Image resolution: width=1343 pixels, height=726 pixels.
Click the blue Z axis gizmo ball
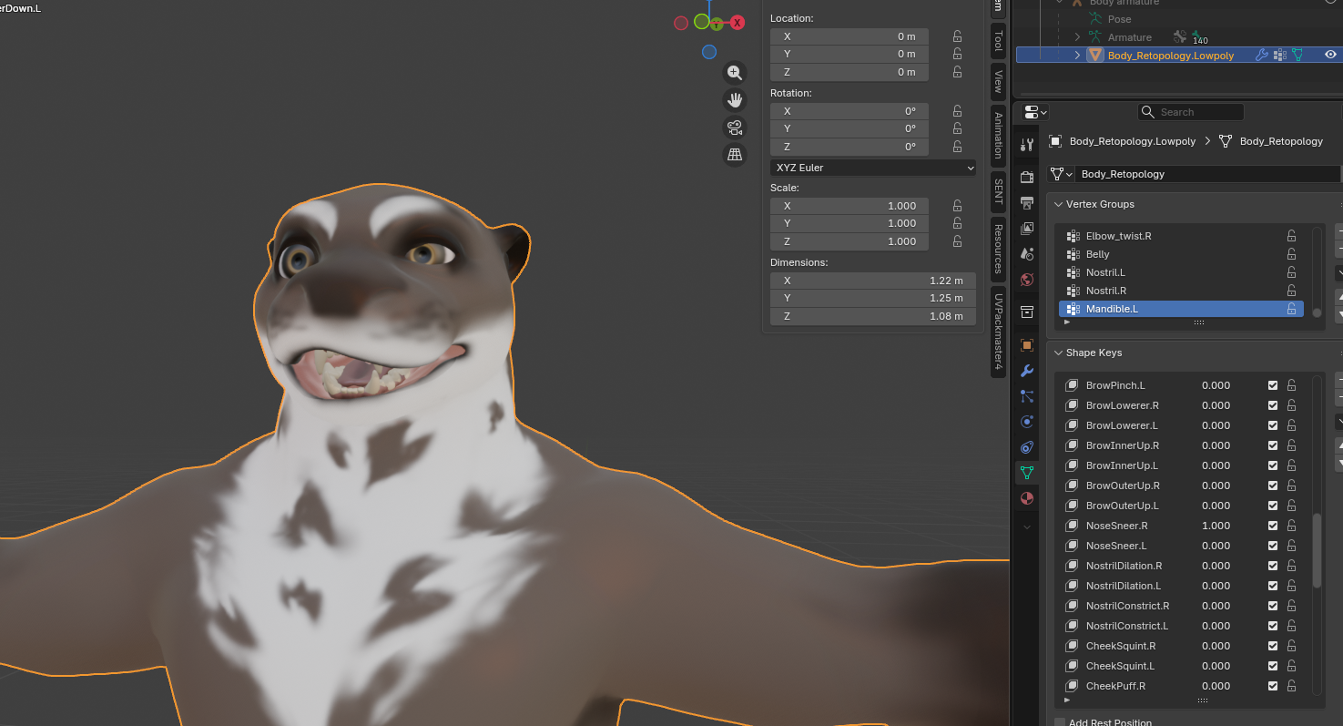709,52
